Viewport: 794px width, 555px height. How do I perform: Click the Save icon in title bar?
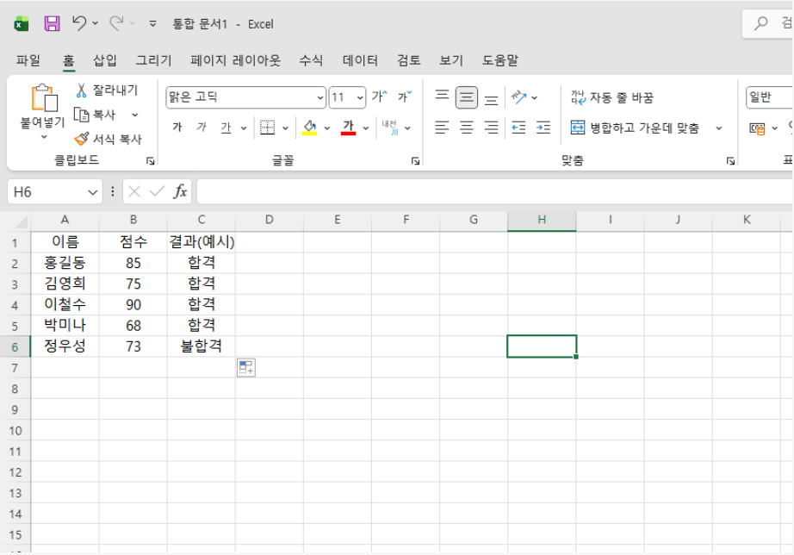(52, 23)
